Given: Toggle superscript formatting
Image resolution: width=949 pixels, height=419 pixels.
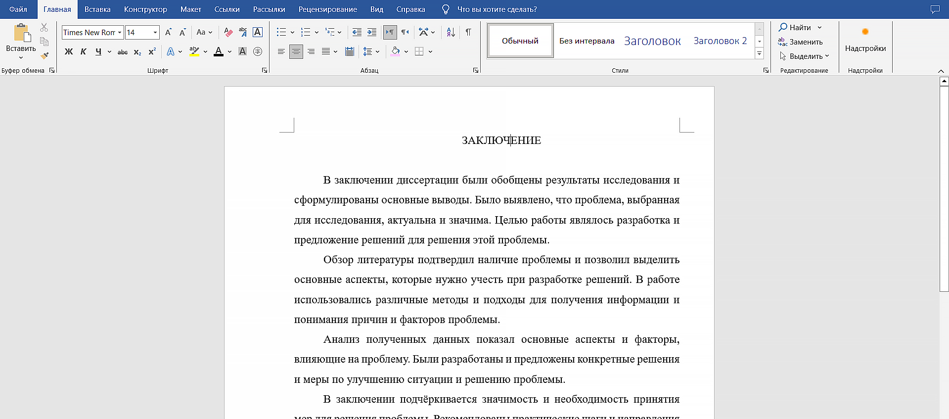Looking at the screenshot, I should (152, 51).
